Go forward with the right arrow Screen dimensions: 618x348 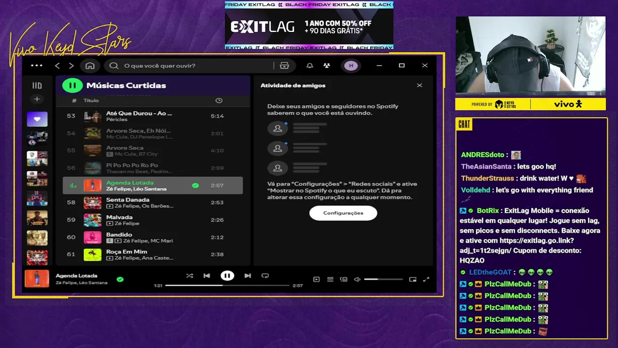click(x=71, y=66)
